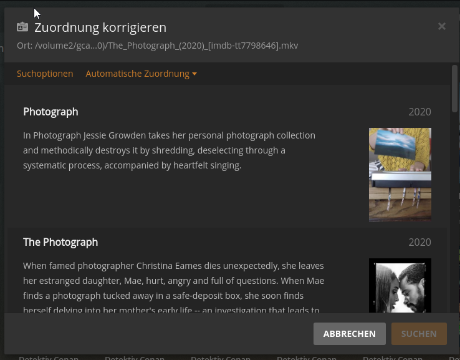
Task: Expand the Automatische Zuordnung dropdown
Action: (141, 74)
